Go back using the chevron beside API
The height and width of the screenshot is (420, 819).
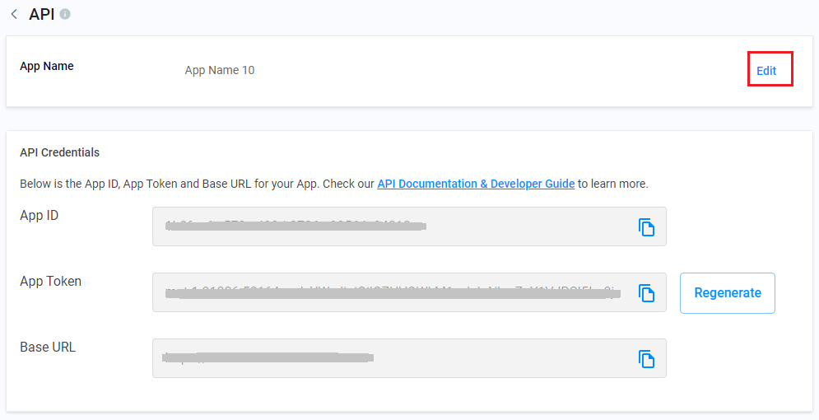click(14, 15)
